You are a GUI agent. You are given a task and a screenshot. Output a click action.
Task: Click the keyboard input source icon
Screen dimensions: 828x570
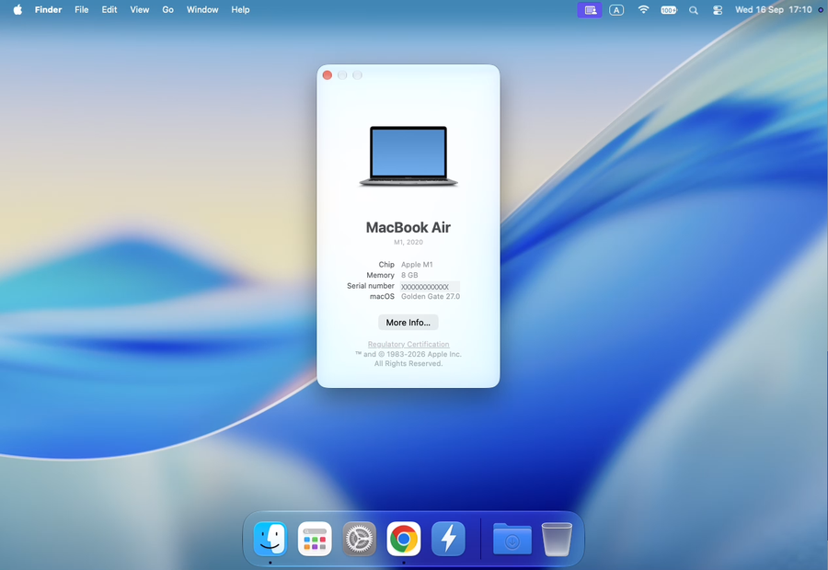[x=616, y=10]
